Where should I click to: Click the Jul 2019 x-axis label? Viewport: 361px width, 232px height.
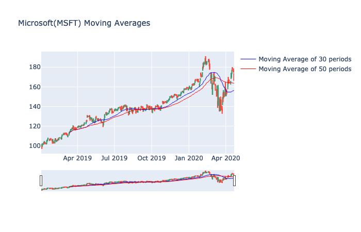114,158
